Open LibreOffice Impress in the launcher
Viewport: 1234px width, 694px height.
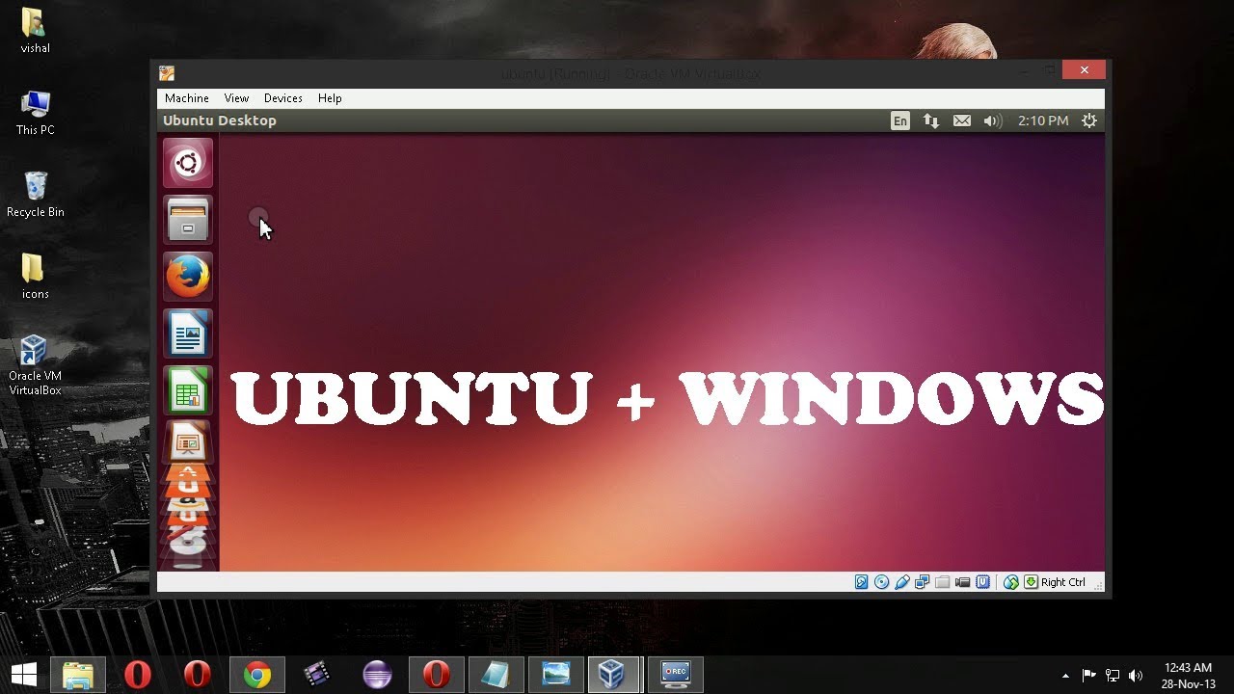pos(188,441)
